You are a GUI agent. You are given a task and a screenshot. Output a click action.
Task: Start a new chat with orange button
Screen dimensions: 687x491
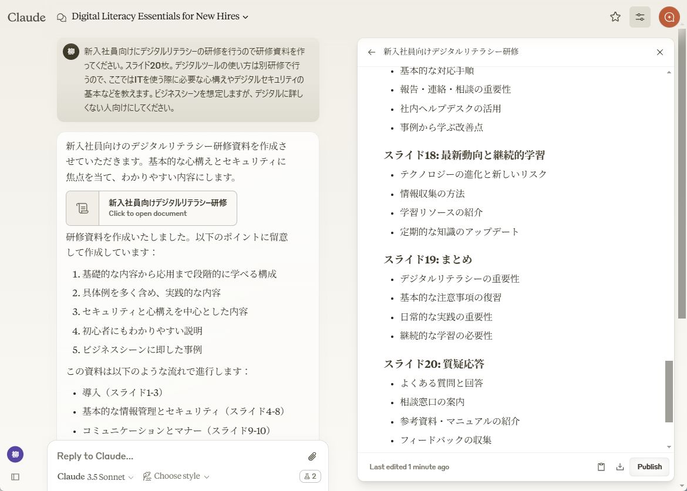tap(669, 17)
